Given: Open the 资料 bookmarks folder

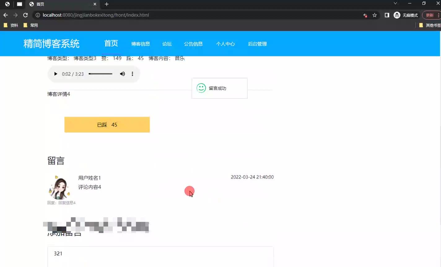Looking at the screenshot, I should 11,25.
